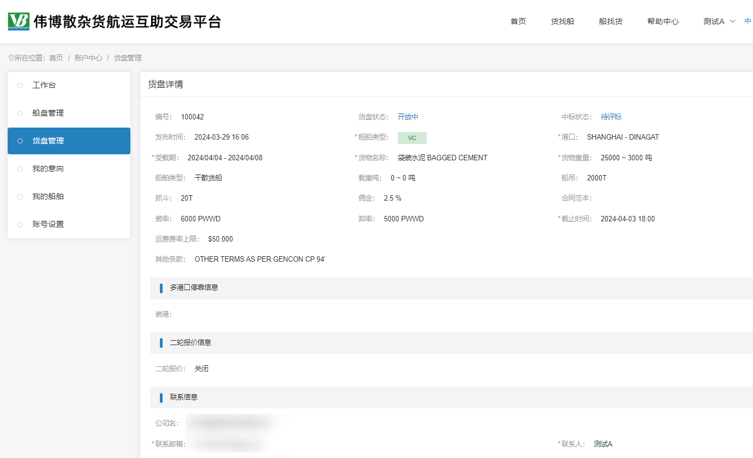This screenshot has height=458, width=753.
Task: Click the location pin icon in breadcrumb
Action: (x=11, y=58)
